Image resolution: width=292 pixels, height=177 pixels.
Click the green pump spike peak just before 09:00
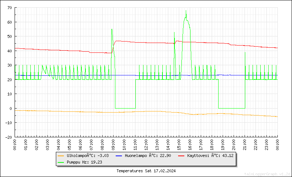click(x=112, y=29)
